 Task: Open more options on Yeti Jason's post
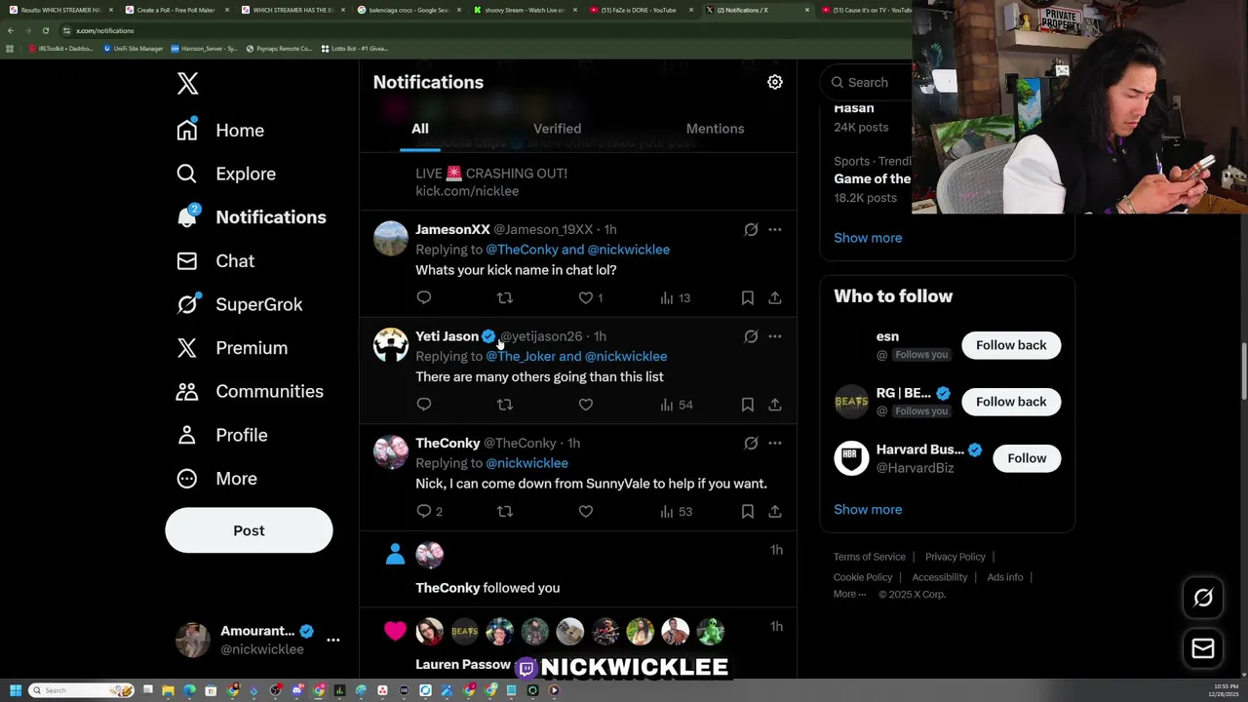coord(775,336)
